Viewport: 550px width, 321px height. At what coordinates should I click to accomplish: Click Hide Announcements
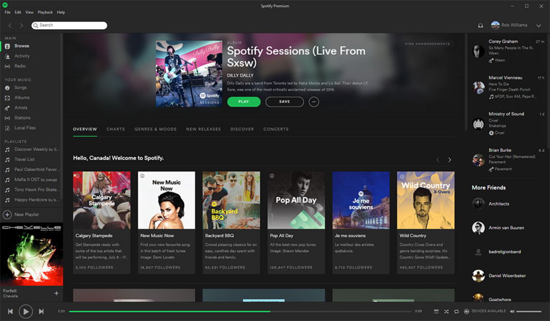[427, 44]
